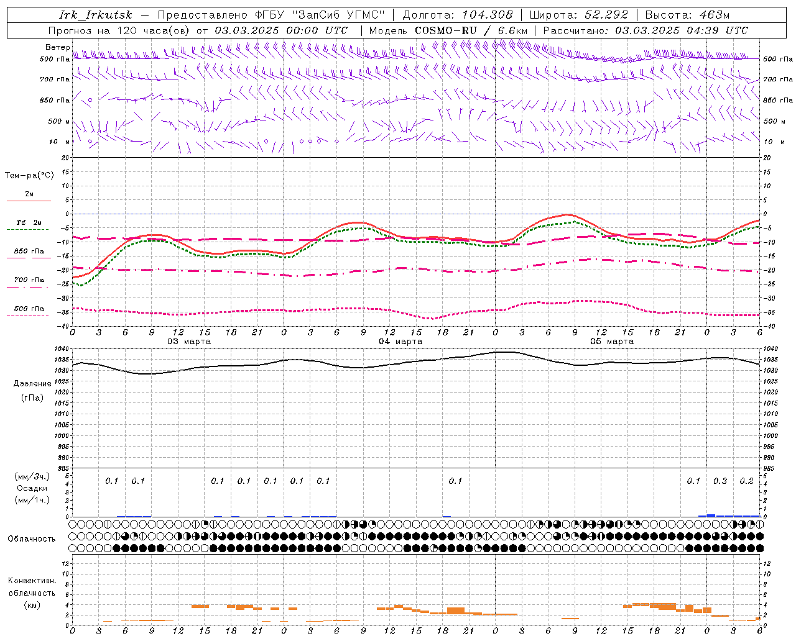Click the 10 м wind level label on left

pos(60,142)
